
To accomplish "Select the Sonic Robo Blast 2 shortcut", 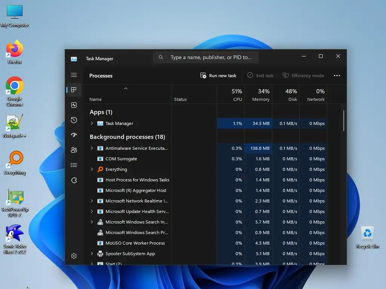I will [x=15, y=239].
